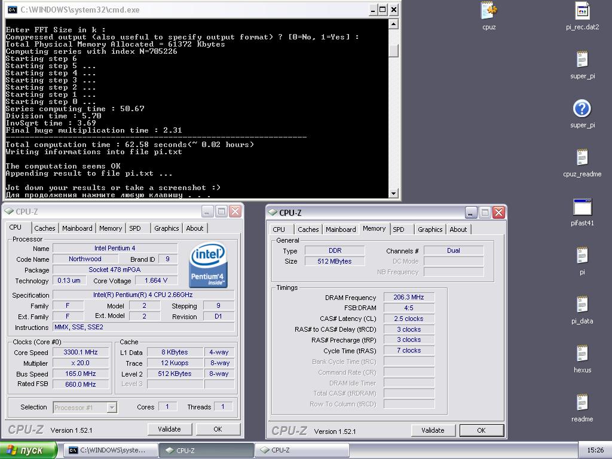Activate cmd.exe taskbar button

click(x=111, y=451)
